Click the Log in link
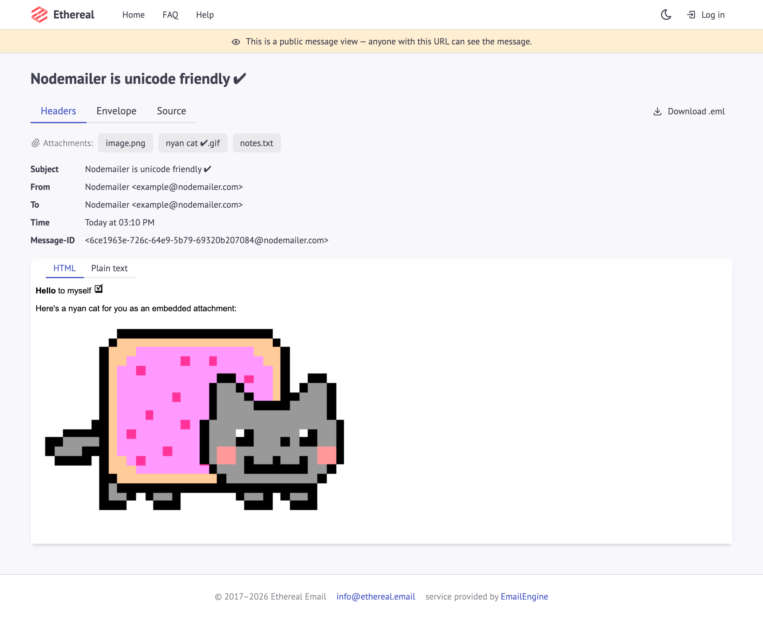This screenshot has height=618, width=763. pyautogui.click(x=706, y=15)
